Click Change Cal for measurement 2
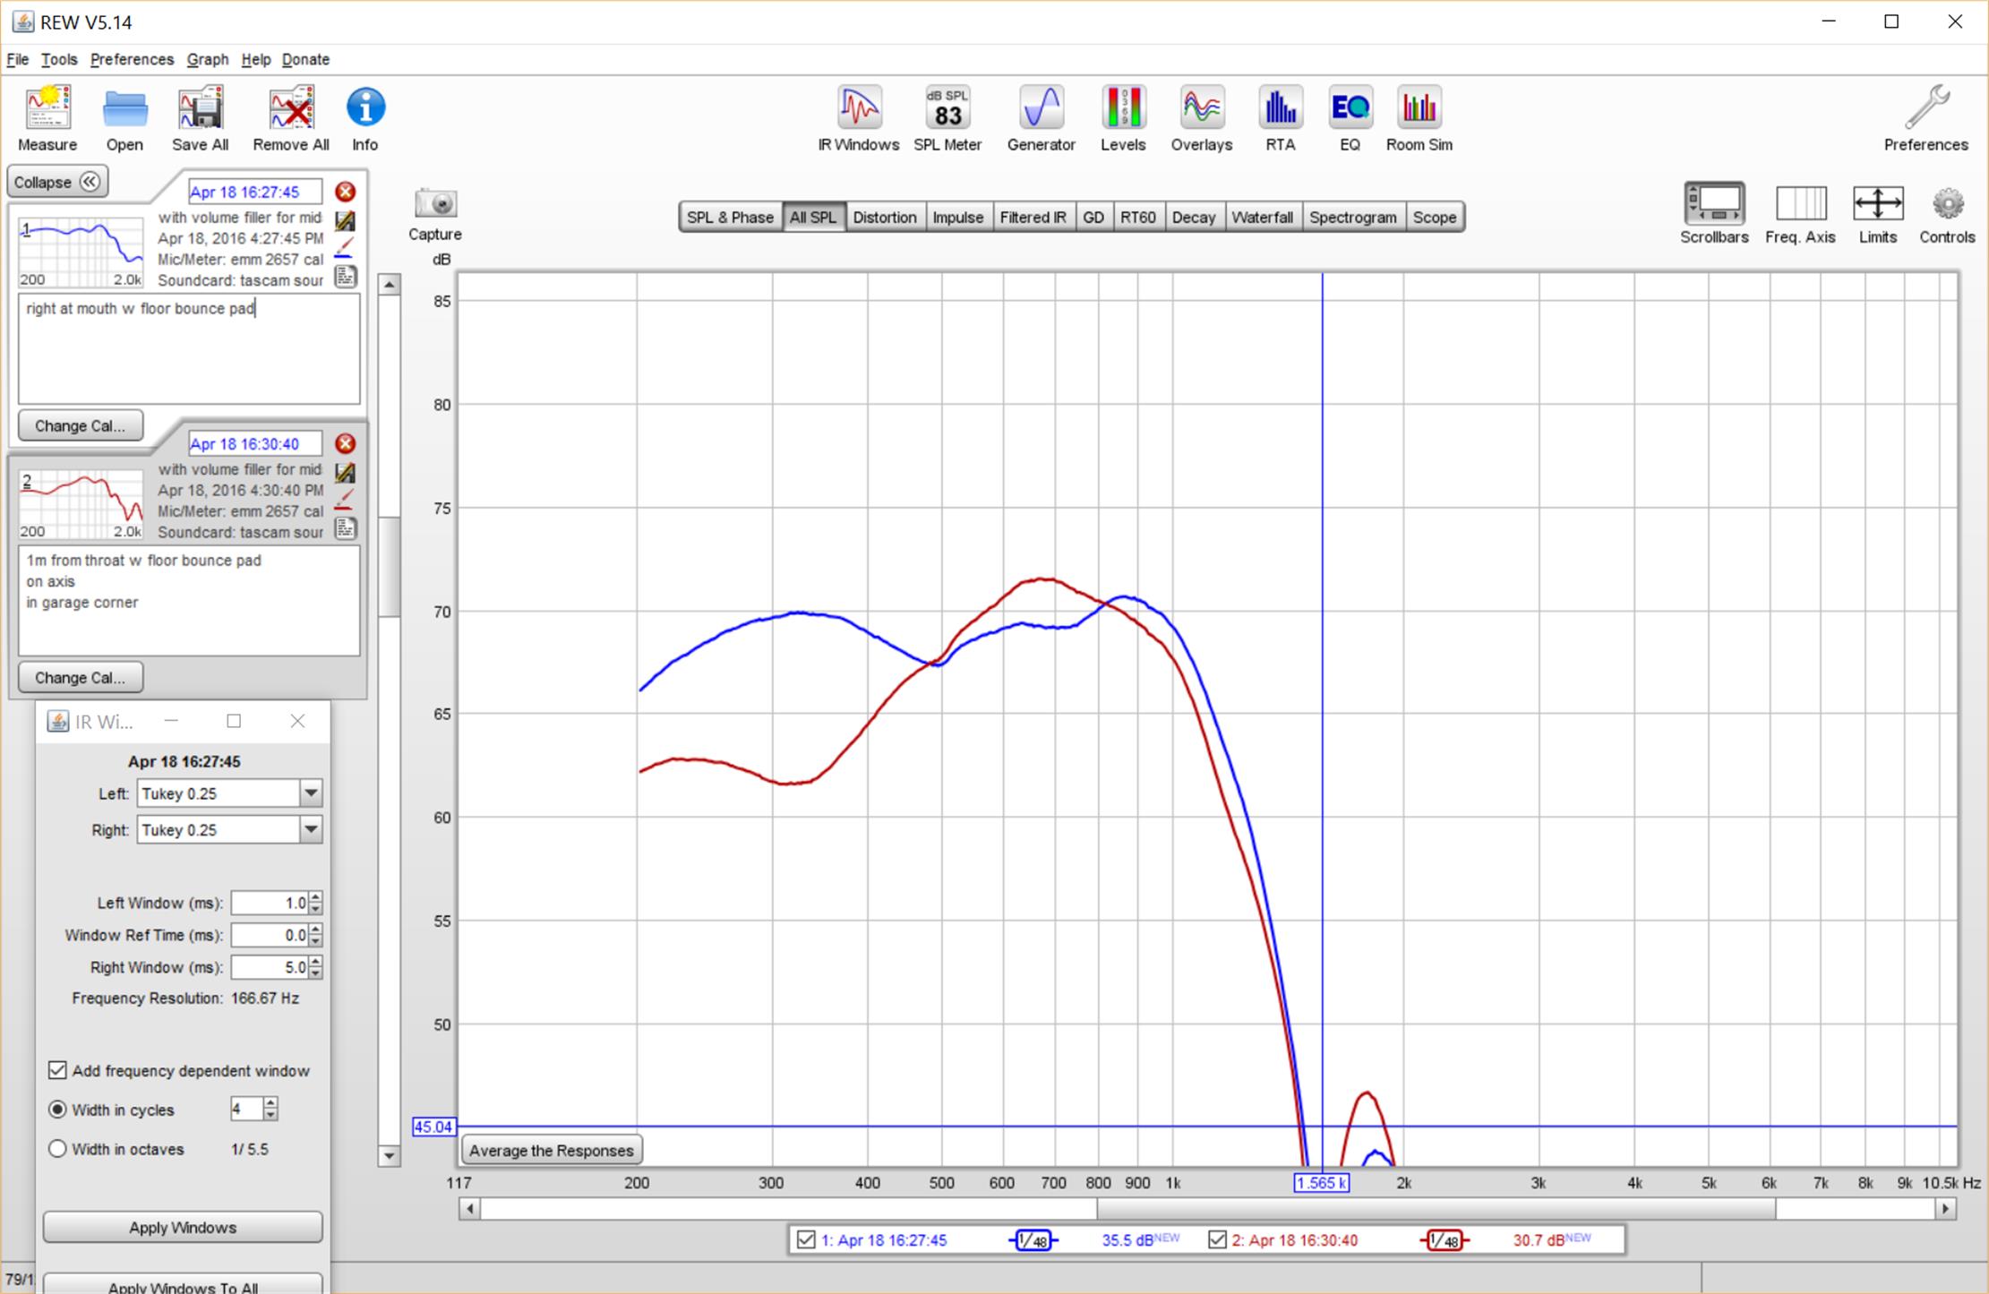Image resolution: width=1989 pixels, height=1294 pixels. 80,677
